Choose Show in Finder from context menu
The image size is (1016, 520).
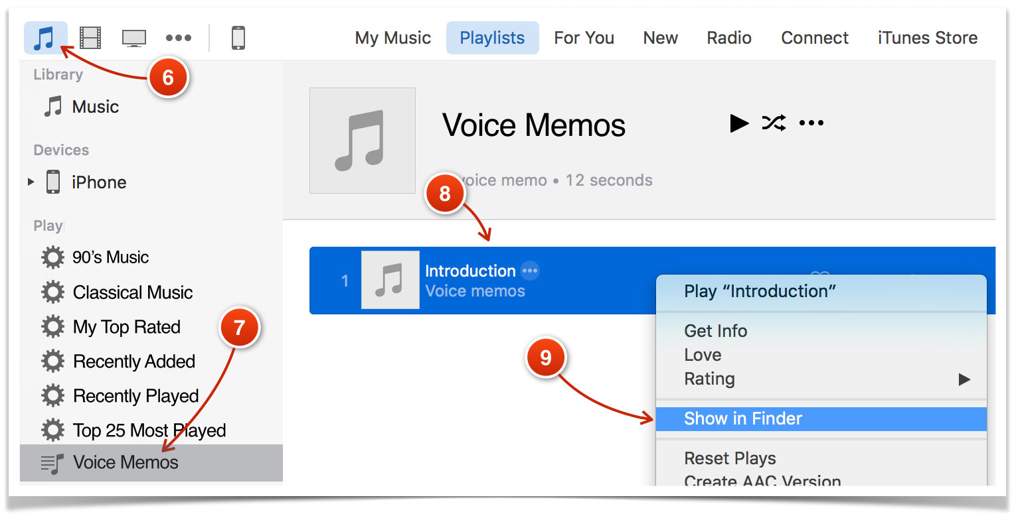tap(821, 419)
